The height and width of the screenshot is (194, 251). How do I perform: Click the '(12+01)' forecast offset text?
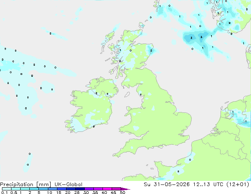pos(238,184)
